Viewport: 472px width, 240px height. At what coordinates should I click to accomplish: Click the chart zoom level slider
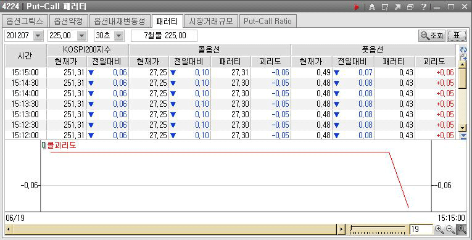pos(378,230)
